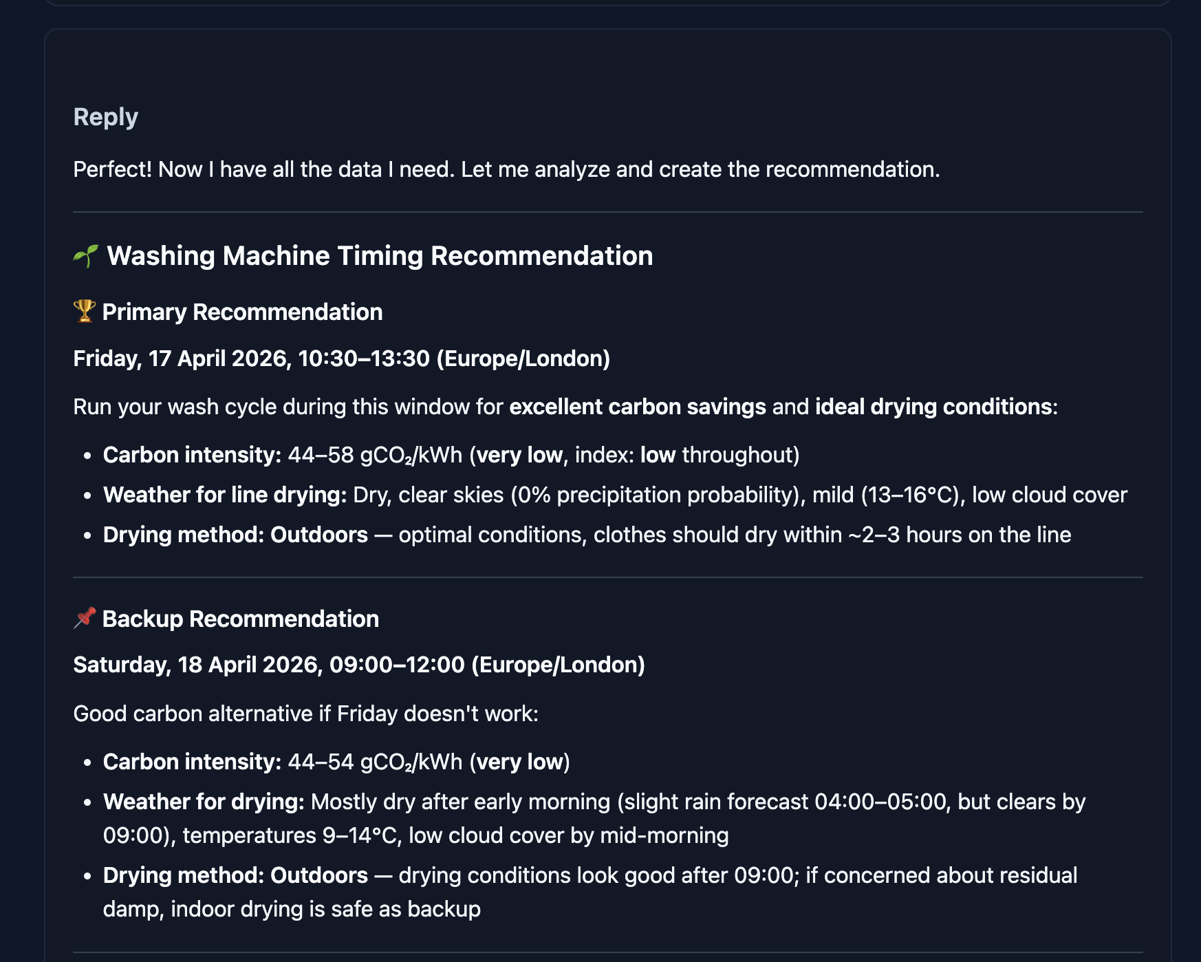This screenshot has height=962, width=1201.
Task: Click the "Good carbon alternative if Friday" line
Action: (305, 714)
